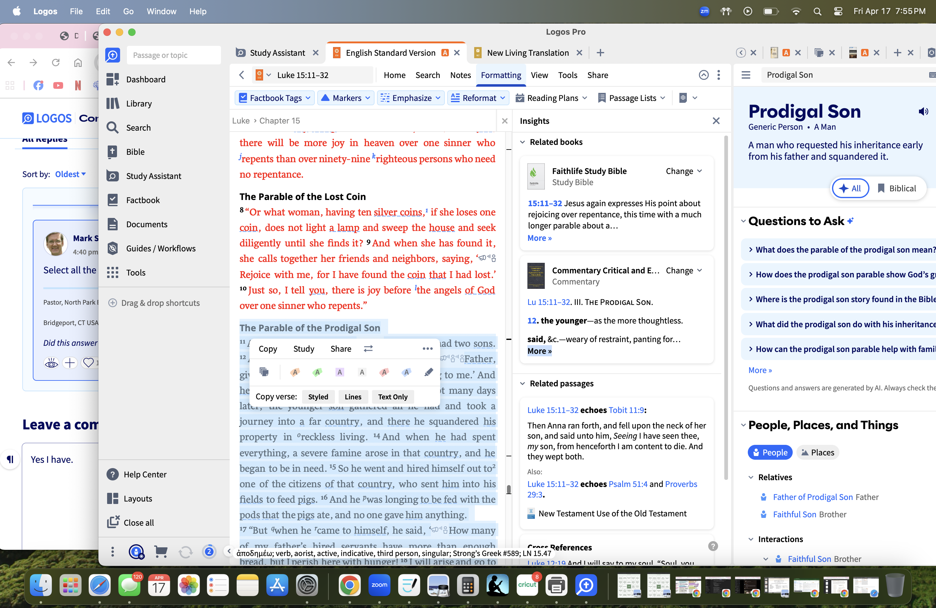The height and width of the screenshot is (608, 936).
Task: Choose Lines copy verse option
Action: coord(353,397)
